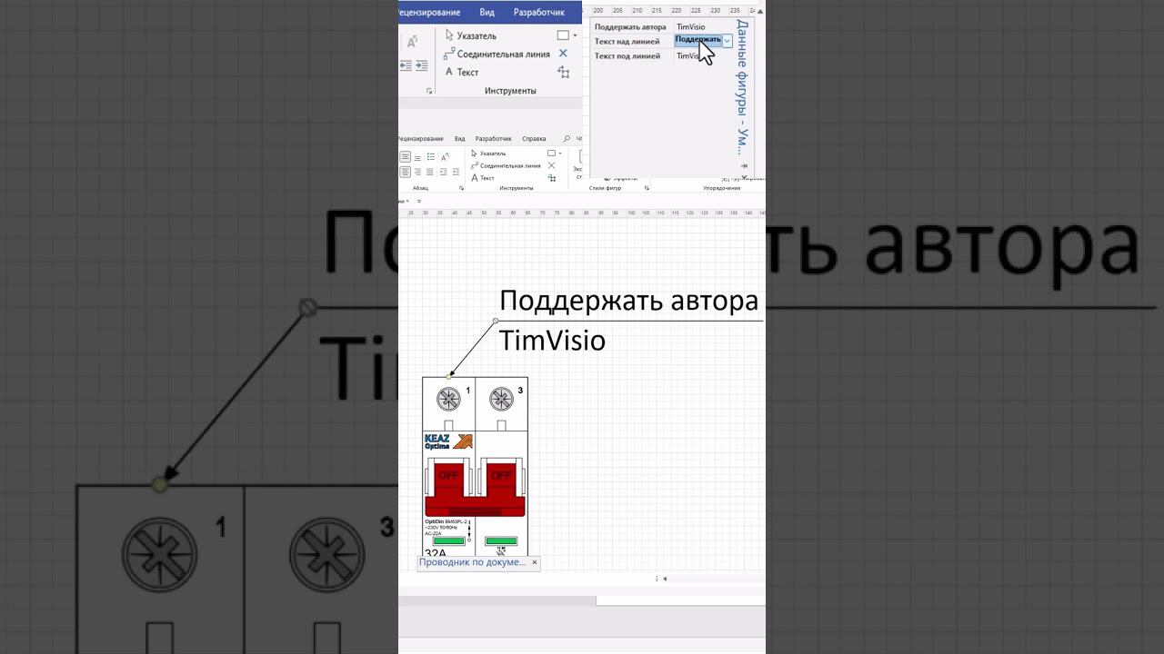Open the Вид tab in the magnified ribbon

click(487, 13)
